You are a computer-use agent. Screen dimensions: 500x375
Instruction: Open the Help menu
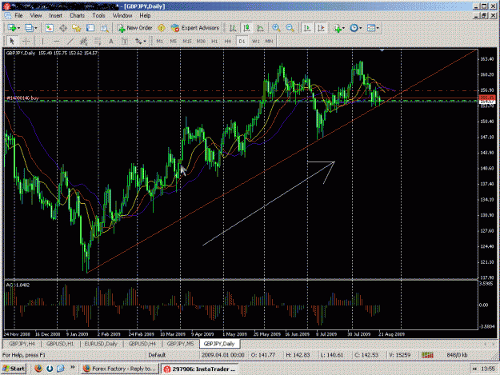(x=145, y=15)
